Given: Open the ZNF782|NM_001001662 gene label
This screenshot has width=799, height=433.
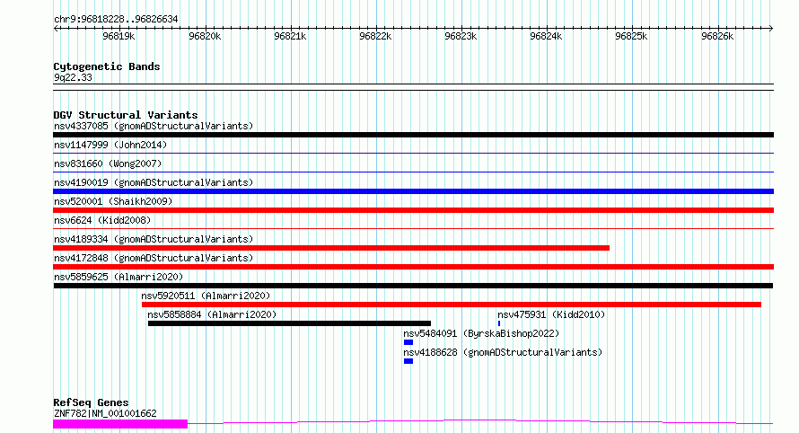Looking at the screenshot, I should [105, 413].
